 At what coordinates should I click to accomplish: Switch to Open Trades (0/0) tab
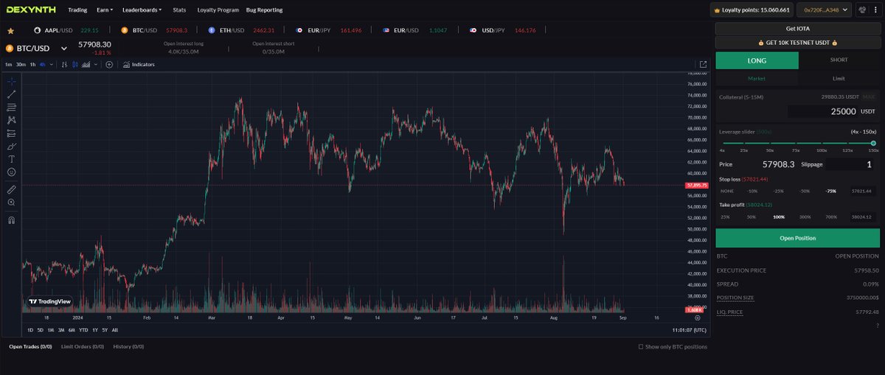coord(30,346)
